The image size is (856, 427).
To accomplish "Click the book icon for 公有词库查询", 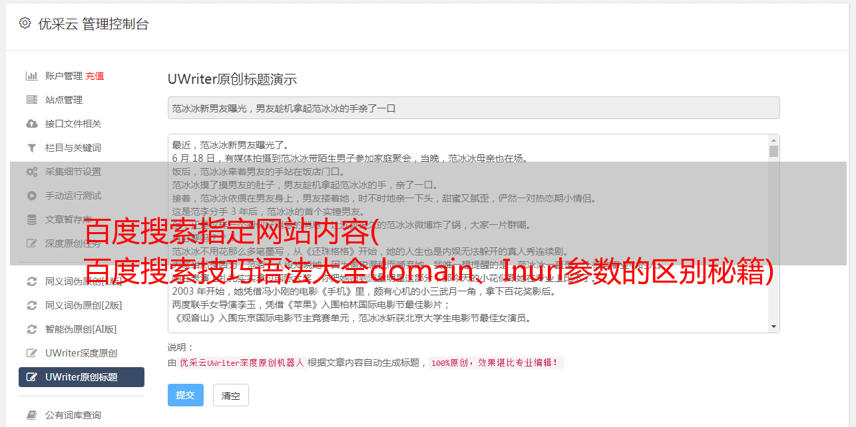I will tap(31, 415).
